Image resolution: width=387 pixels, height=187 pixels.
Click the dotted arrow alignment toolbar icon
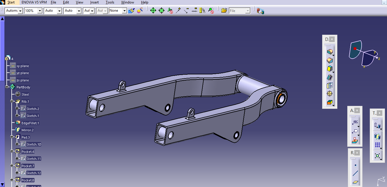194,11
